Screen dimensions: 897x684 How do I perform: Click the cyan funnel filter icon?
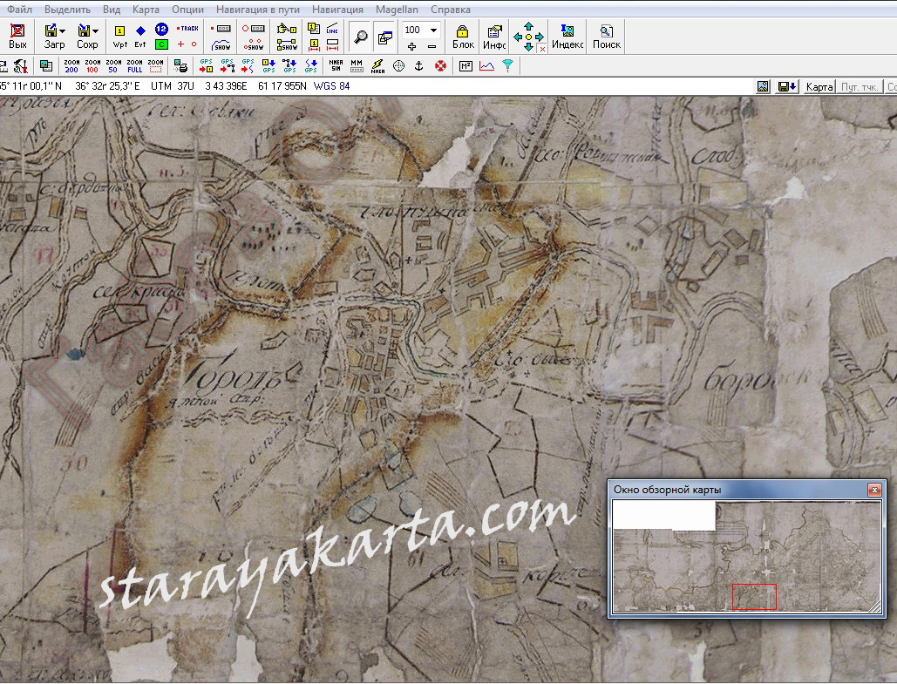point(507,66)
